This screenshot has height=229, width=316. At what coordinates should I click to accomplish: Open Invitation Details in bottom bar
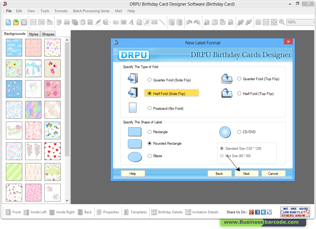click(202, 212)
